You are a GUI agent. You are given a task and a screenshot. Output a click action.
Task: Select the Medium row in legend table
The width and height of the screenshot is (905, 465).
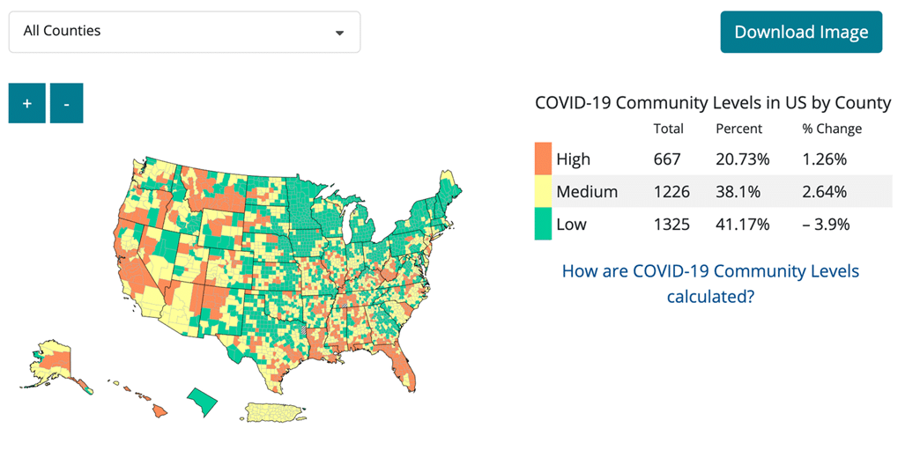point(714,191)
